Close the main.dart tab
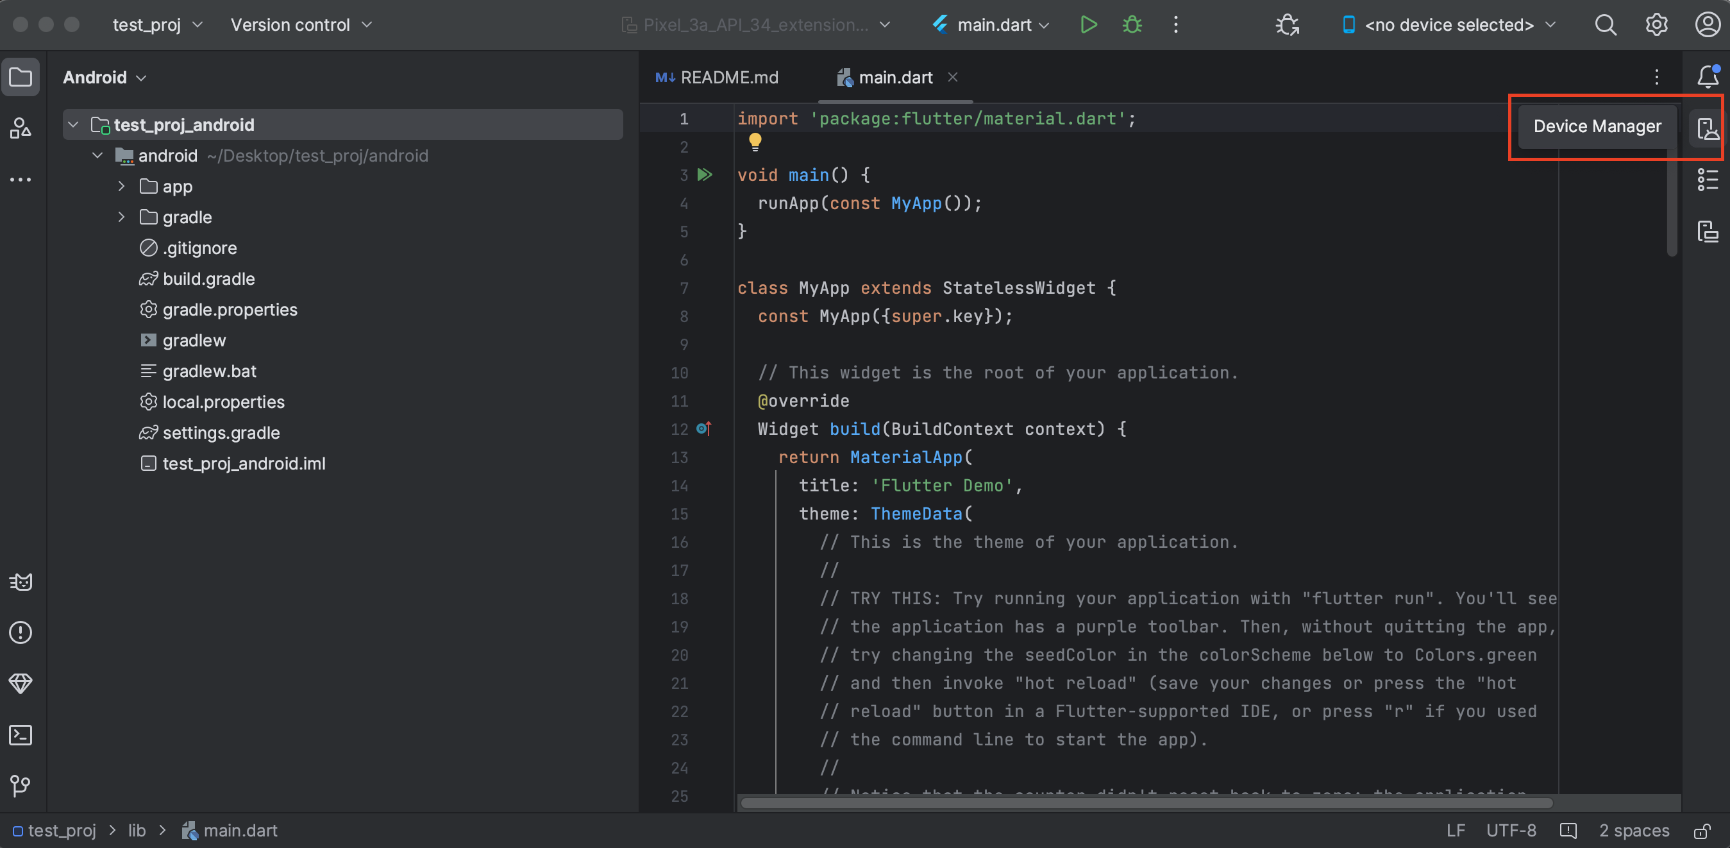This screenshot has width=1730, height=848. pyautogui.click(x=952, y=77)
